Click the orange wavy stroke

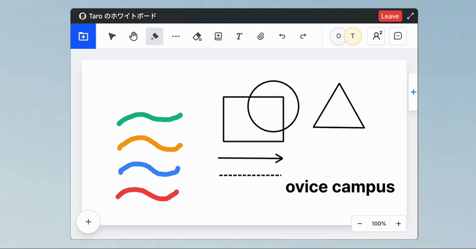[150, 143]
